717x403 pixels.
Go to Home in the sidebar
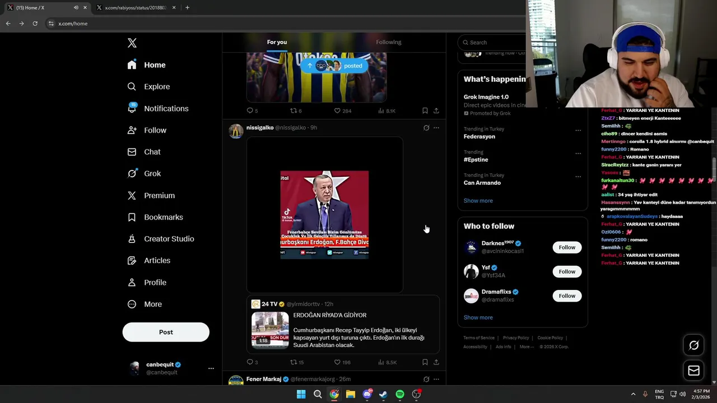pos(146,65)
